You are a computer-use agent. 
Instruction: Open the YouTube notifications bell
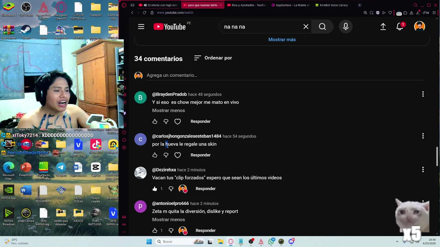coord(400,26)
